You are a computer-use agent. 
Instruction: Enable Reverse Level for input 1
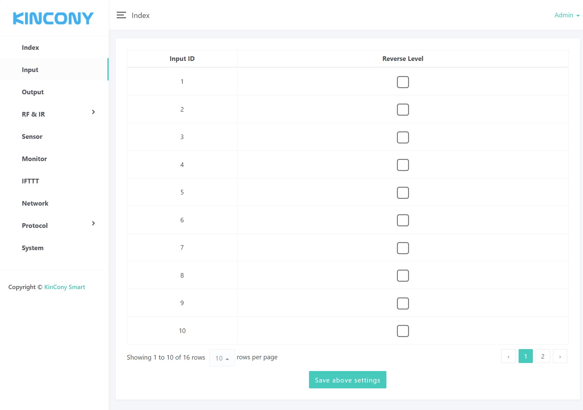[402, 82]
